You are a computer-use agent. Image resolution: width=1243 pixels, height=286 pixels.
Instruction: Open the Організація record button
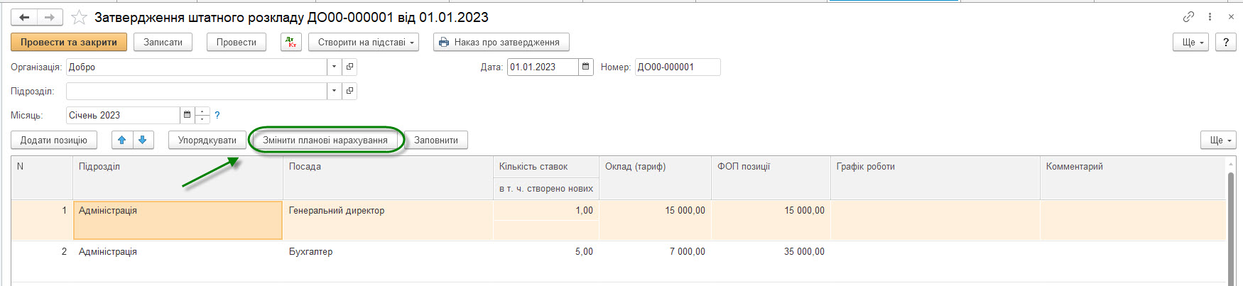pos(349,67)
